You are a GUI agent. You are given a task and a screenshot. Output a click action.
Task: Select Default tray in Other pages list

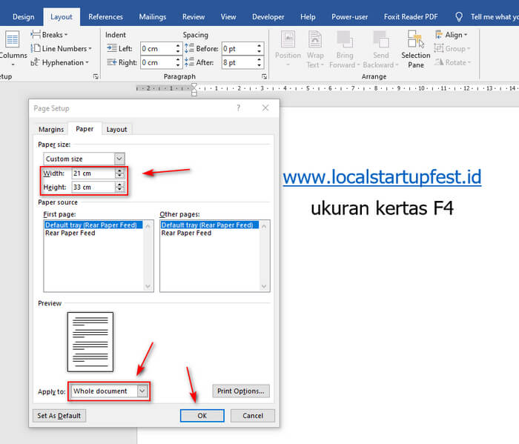tap(210, 225)
